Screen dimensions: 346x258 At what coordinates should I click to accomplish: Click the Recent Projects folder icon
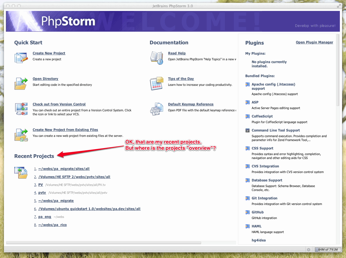[x=21, y=172]
